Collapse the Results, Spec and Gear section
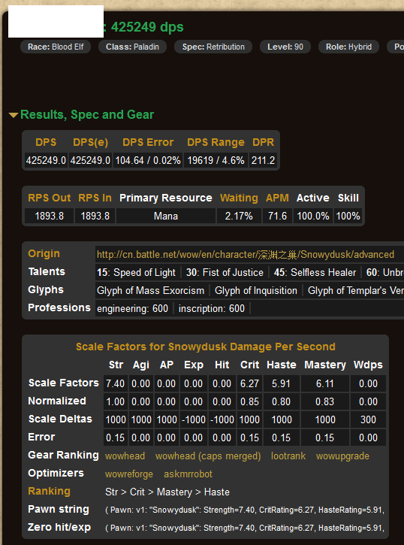Screen dimensions: 404x545 pyautogui.click(x=82, y=115)
